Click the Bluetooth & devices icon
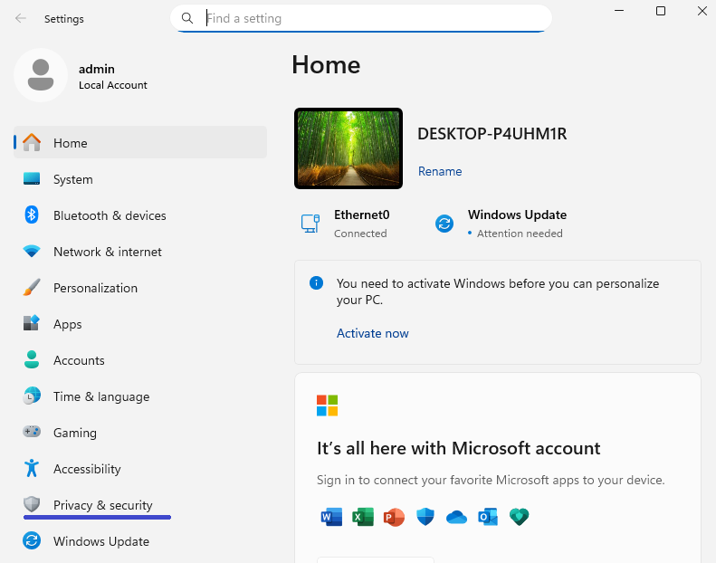Viewport: 716px width, 563px height. (x=32, y=215)
